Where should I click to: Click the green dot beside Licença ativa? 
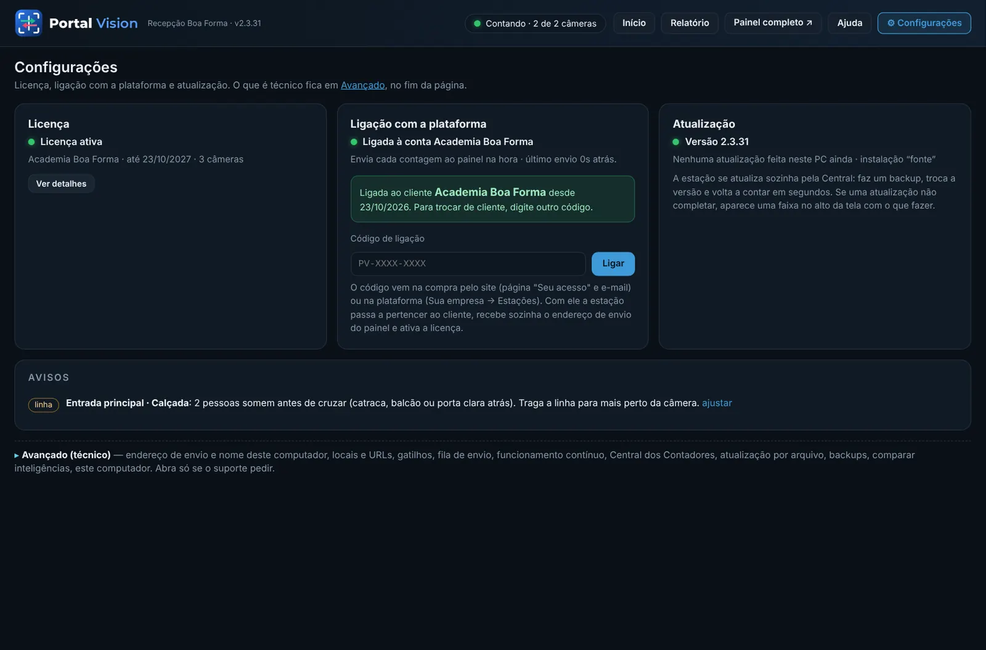click(x=31, y=142)
